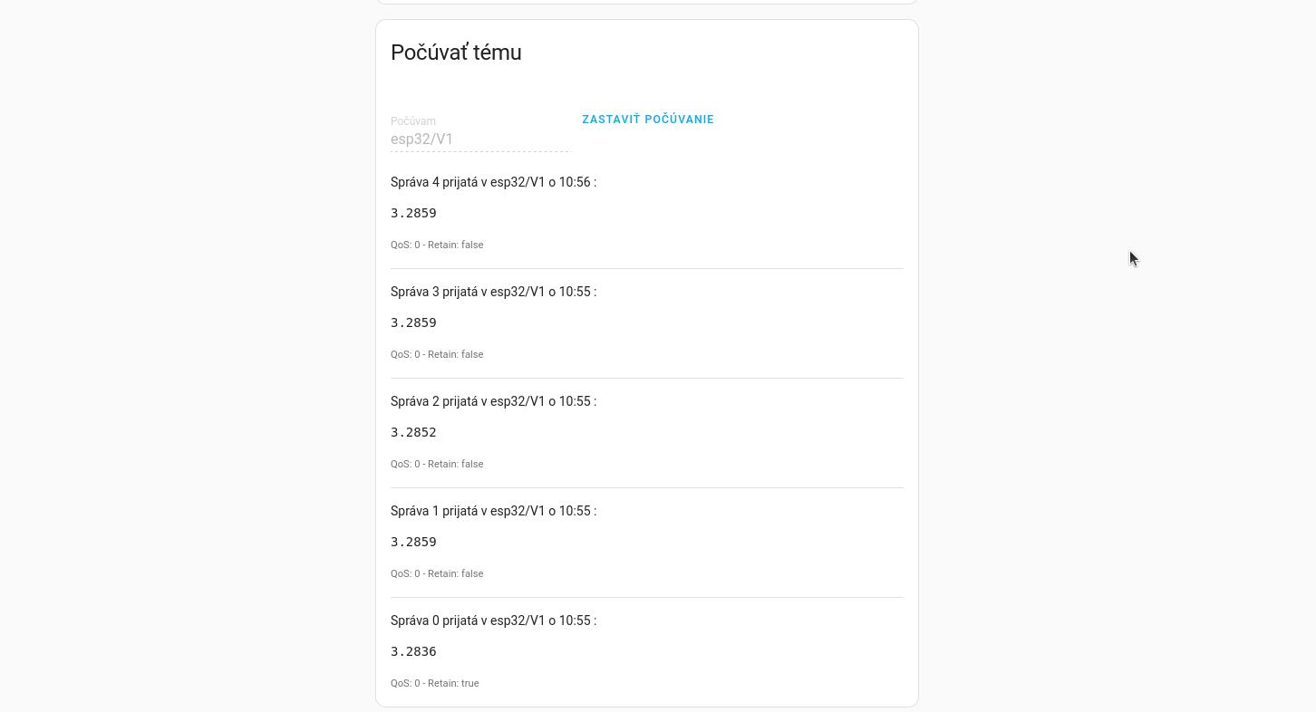Screen dimensions: 1316x712
Task: Click the esp32/V1 topic input field
Action: pyautogui.click(x=479, y=140)
